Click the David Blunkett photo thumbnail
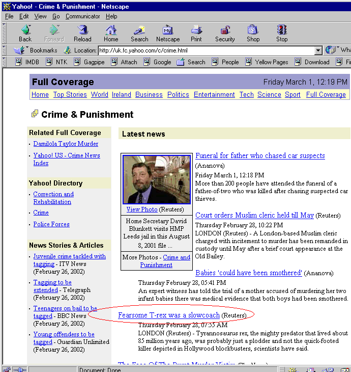The image size is (351, 372). (157, 179)
